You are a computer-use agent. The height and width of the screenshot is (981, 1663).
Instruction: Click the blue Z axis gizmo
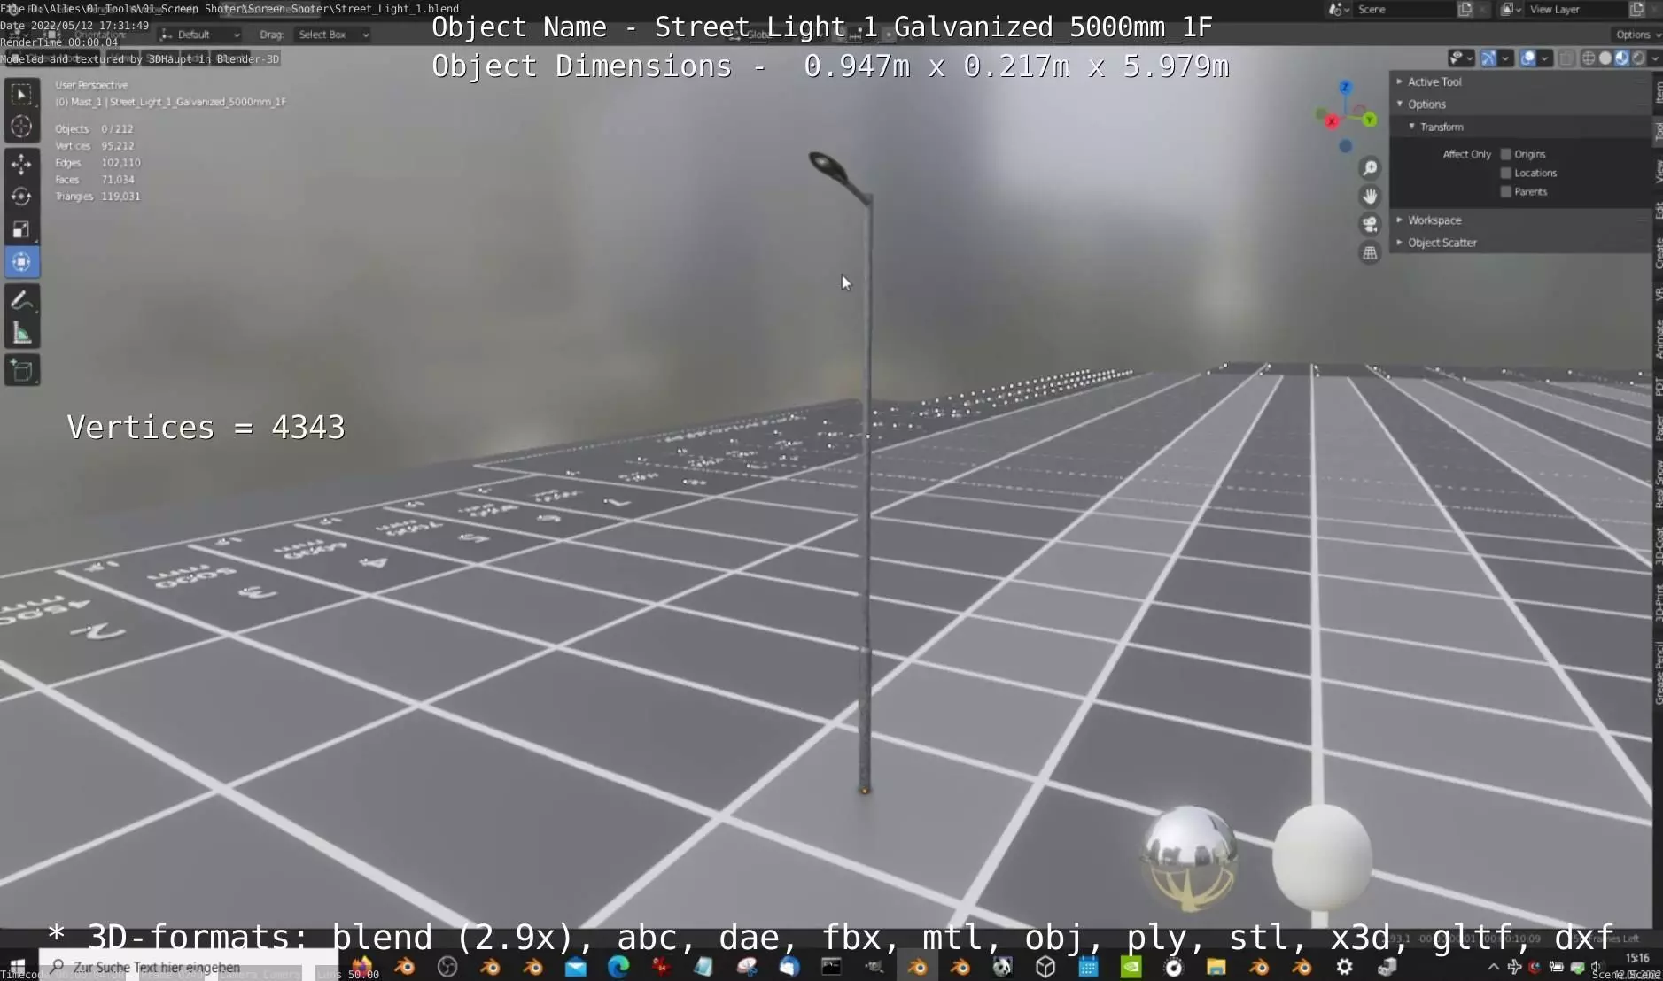[1345, 87]
